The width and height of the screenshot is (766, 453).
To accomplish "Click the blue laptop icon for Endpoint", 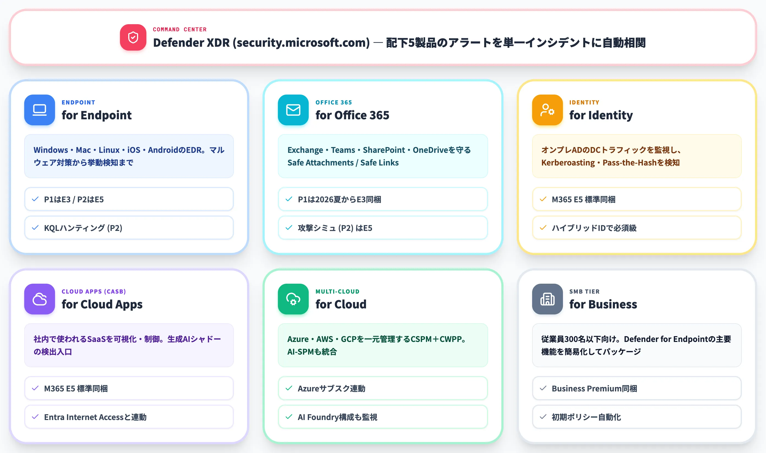I will 40,110.
